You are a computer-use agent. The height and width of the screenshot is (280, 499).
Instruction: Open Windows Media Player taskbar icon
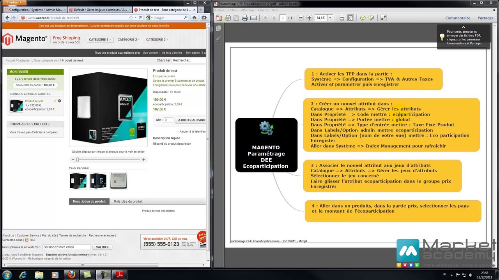55,275
